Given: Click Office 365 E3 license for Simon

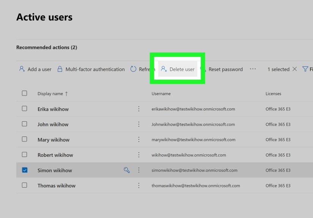Looking at the screenshot, I should tap(278, 170).
